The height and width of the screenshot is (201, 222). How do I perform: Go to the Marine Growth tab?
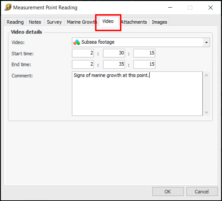click(81, 22)
